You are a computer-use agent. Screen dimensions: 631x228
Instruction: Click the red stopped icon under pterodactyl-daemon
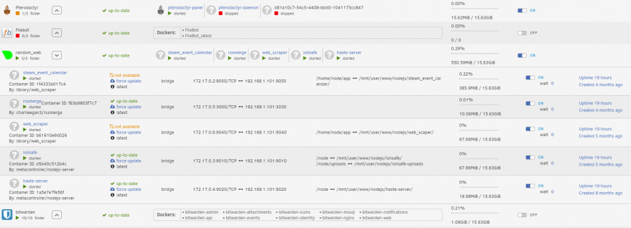pyautogui.click(x=220, y=13)
